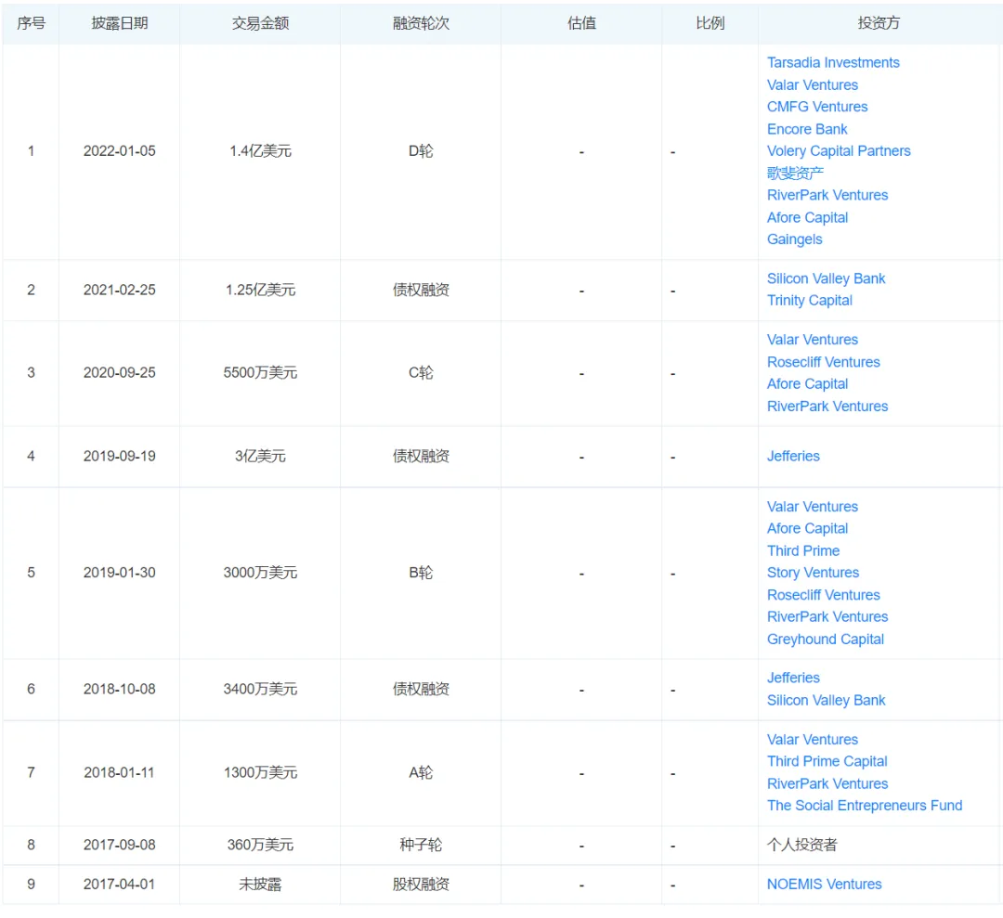
Task: Open Jefferies link in 2019-09-19 row
Action: point(793,456)
